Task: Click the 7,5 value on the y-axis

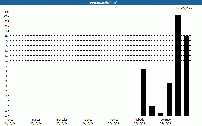Action: tap(7, 41)
